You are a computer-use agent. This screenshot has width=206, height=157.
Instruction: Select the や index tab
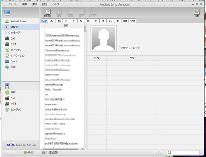pyautogui.click(x=103, y=21)
